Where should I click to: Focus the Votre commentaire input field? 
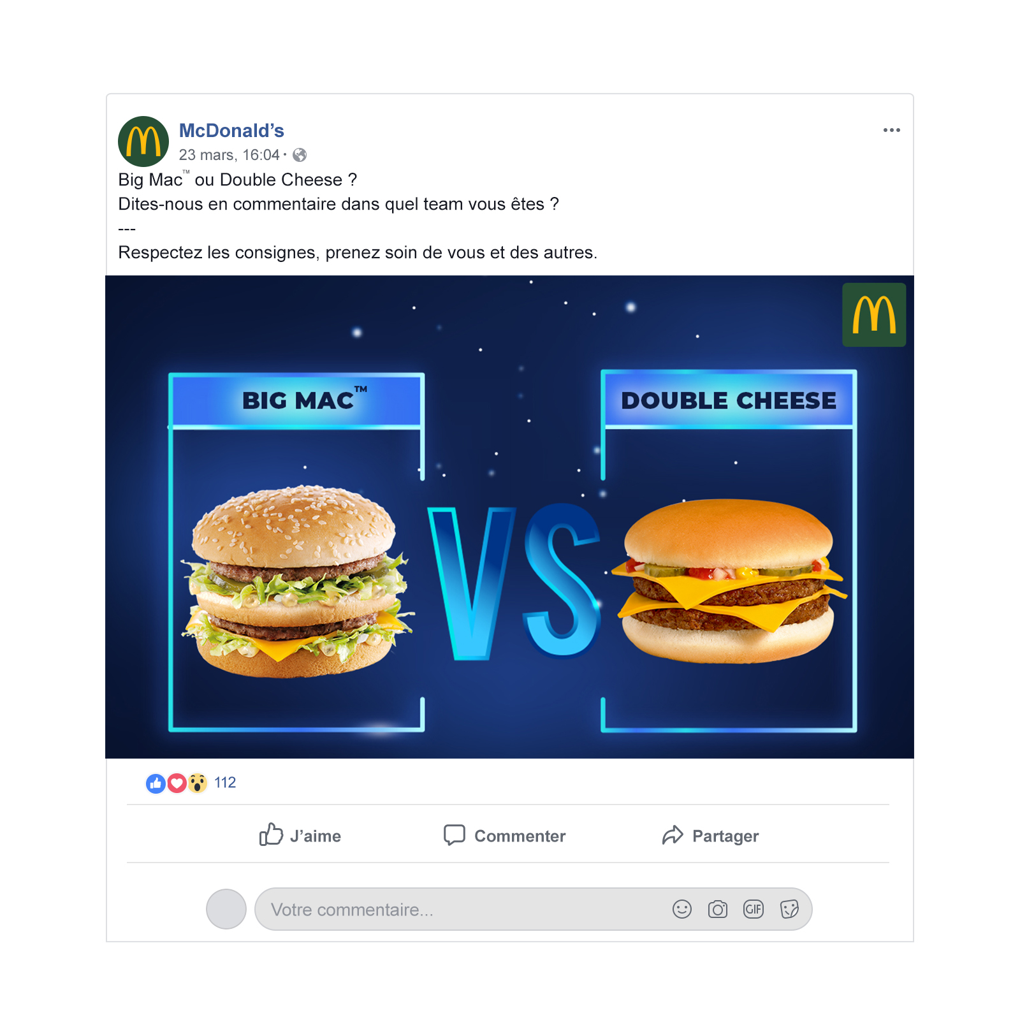pos(533,909)
